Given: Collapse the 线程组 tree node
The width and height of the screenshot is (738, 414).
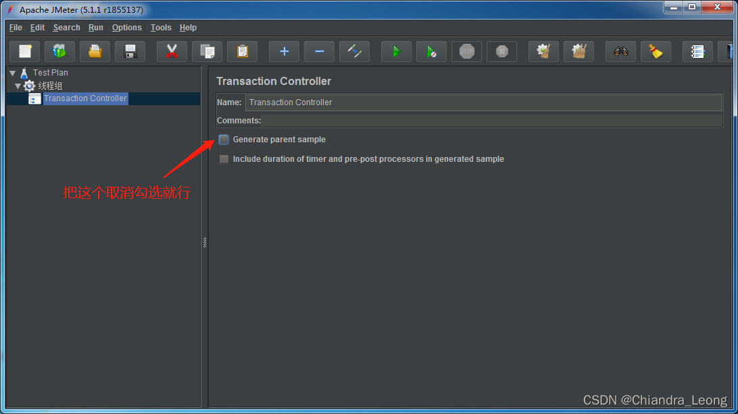Looking at the screenshot, I should coord(18,86).
